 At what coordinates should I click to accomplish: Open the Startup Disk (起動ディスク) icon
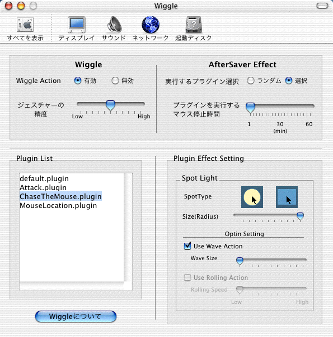tap(194, 25)
